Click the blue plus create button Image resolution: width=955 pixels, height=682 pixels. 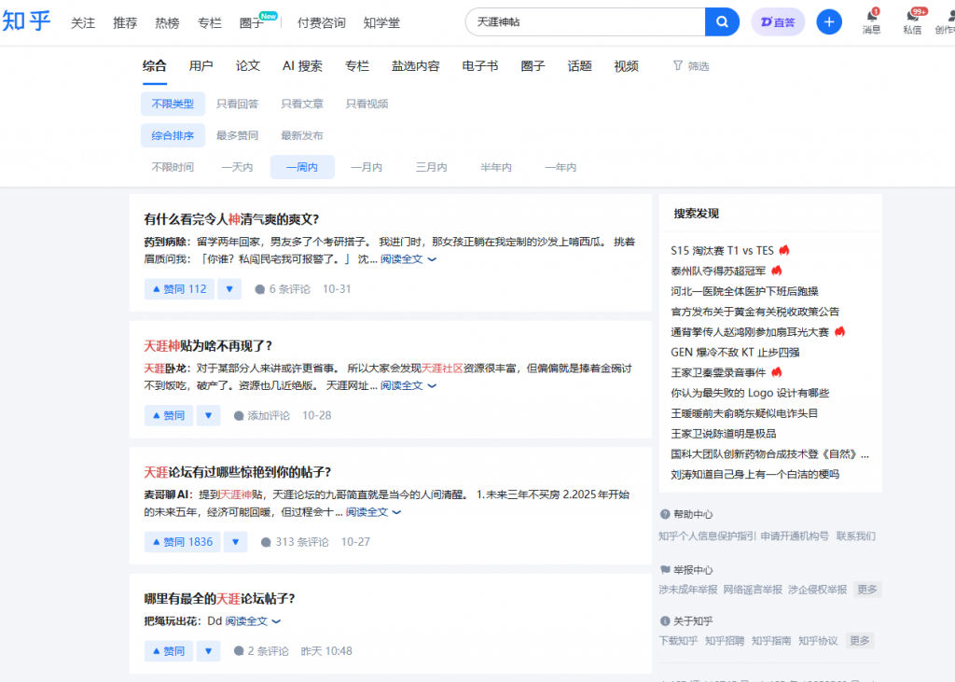point(828,21)
